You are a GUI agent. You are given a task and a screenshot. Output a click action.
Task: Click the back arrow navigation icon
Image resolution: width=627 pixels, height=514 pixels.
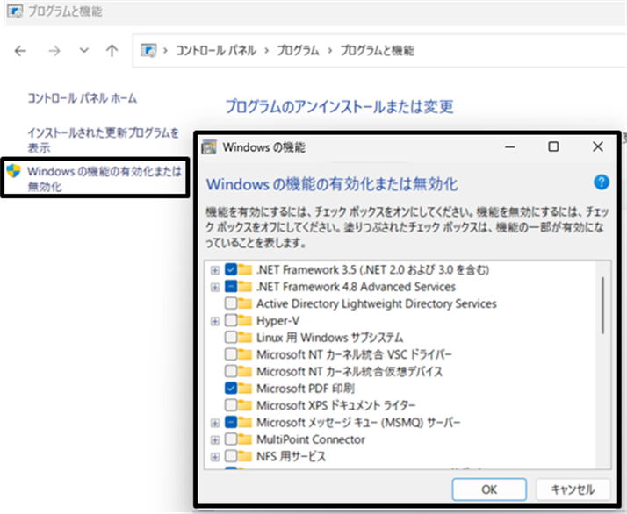point(20,51)
